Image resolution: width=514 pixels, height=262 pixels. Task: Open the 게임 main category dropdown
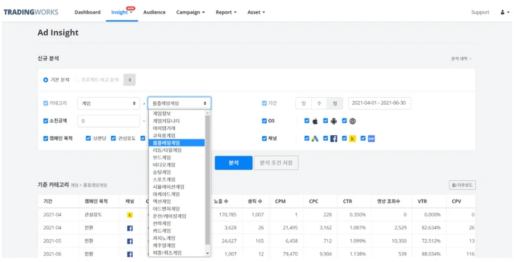(108, 103)
